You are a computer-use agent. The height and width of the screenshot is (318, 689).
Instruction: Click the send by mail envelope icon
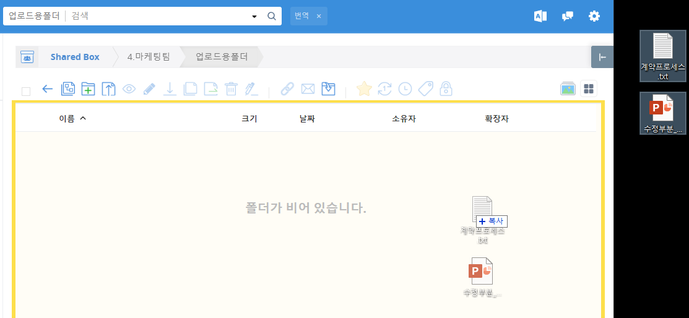[308, 89]
